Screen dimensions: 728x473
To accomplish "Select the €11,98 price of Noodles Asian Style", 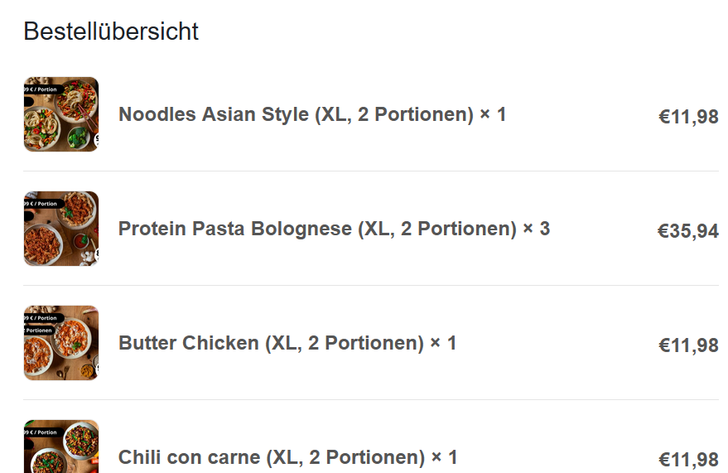I will click(x=688, y=117).
